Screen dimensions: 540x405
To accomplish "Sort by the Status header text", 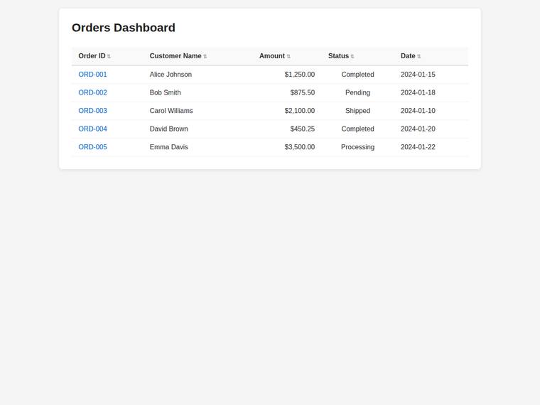I will (x=338, y=56).
